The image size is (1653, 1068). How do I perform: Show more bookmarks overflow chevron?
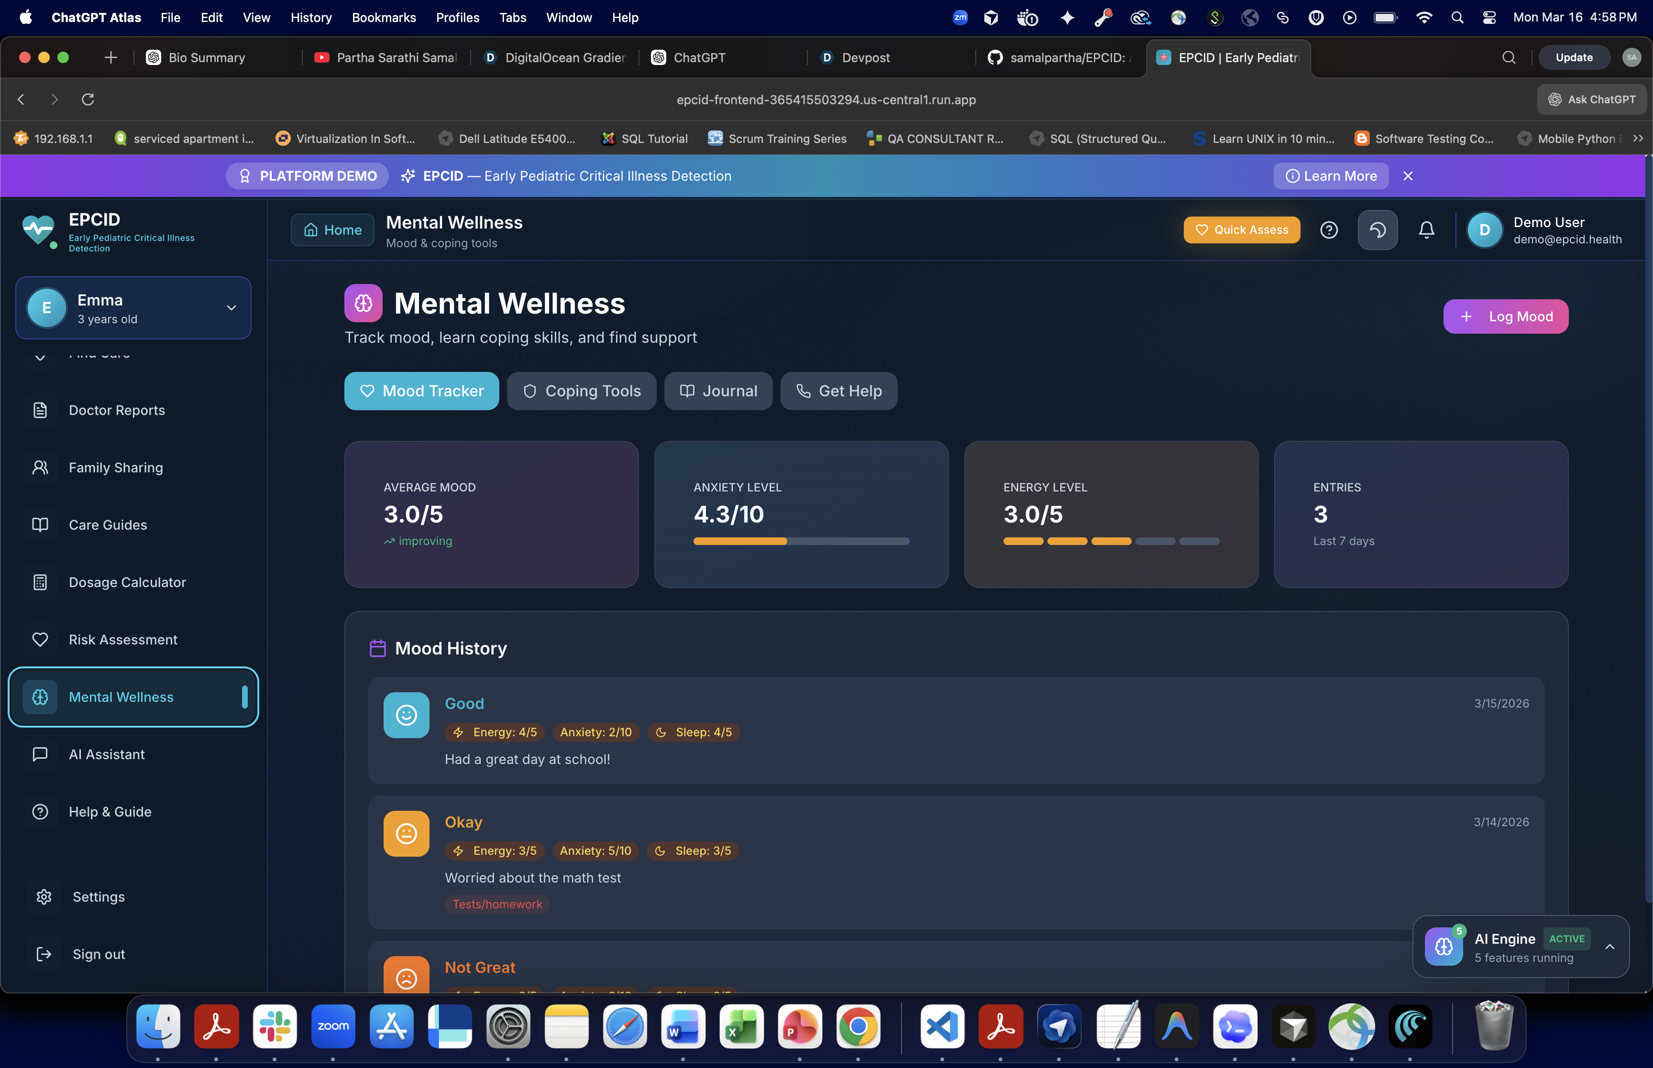click(1638, 138)
